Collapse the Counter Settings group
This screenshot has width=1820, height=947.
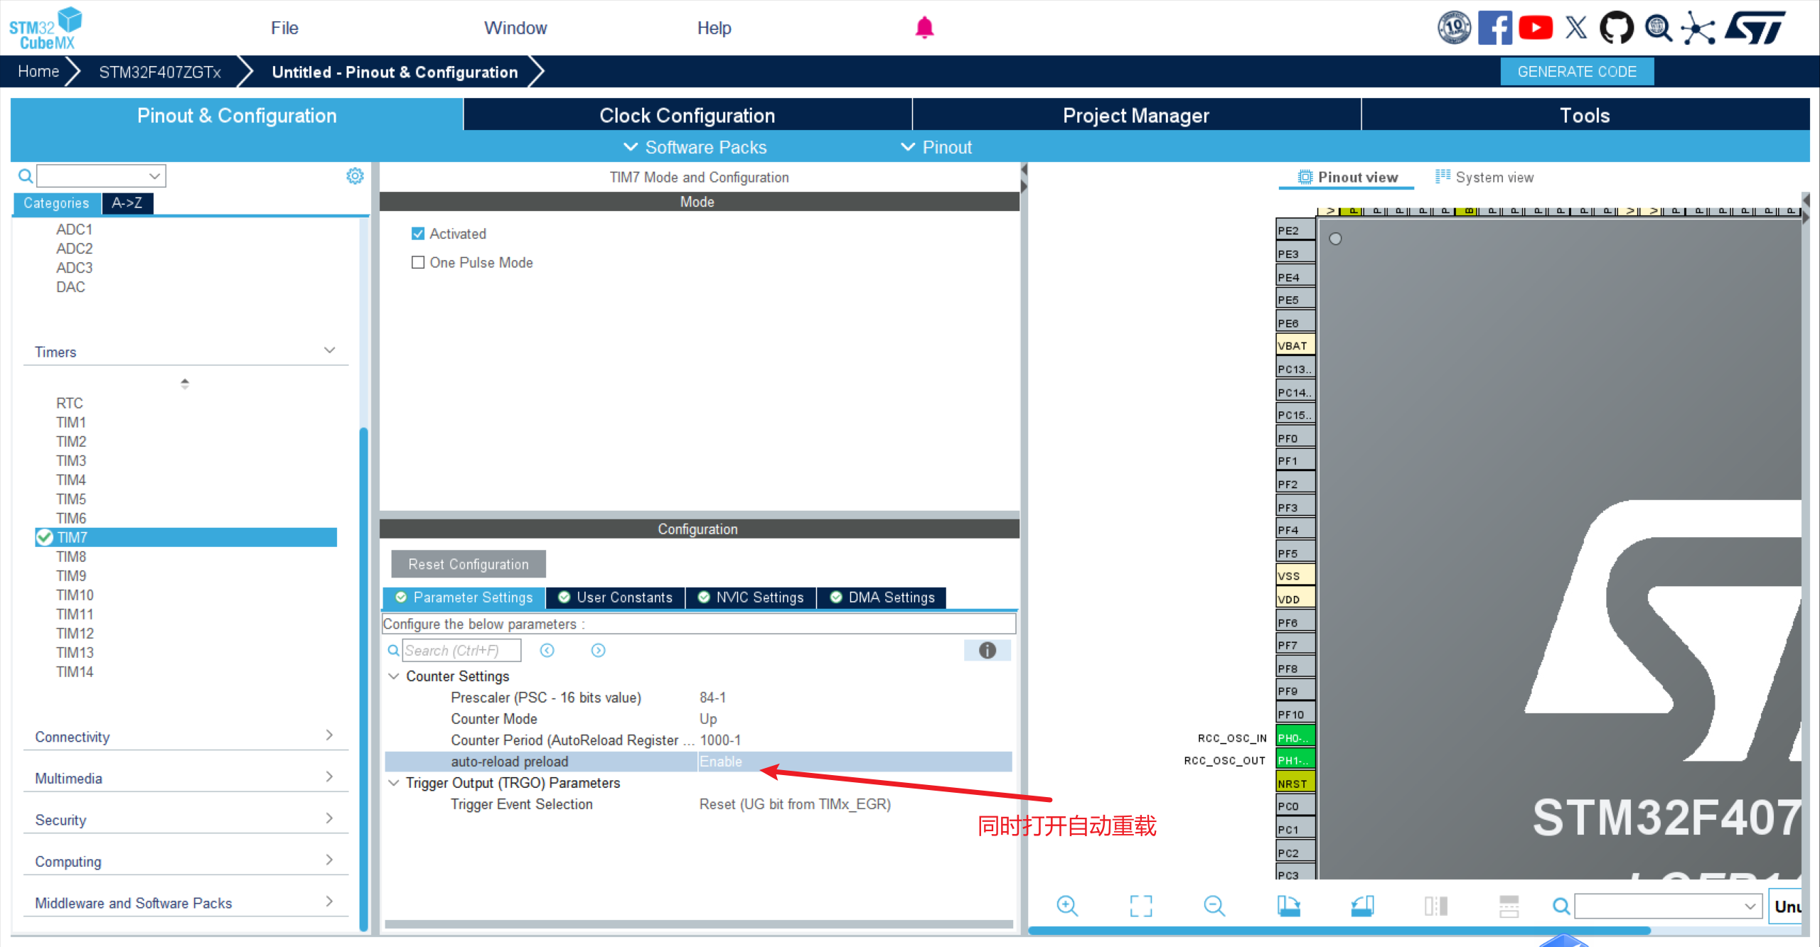394,676
